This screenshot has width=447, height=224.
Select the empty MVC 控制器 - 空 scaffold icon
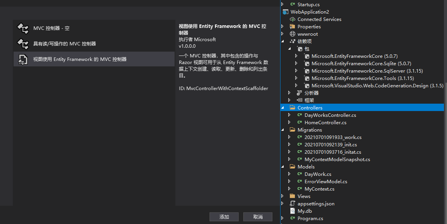pos(23,28)
